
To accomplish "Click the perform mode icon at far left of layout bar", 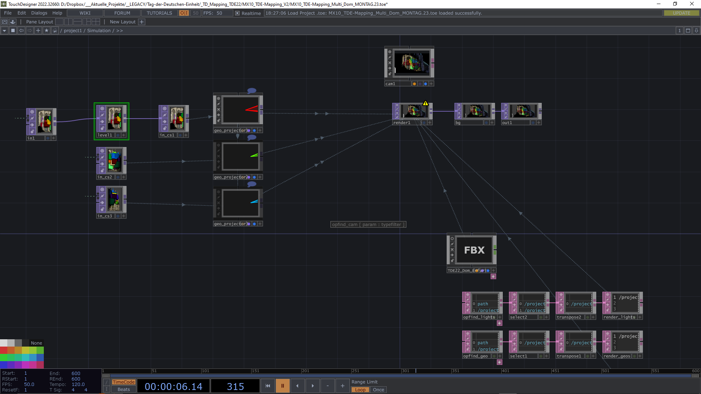I will tap(5, 22).
